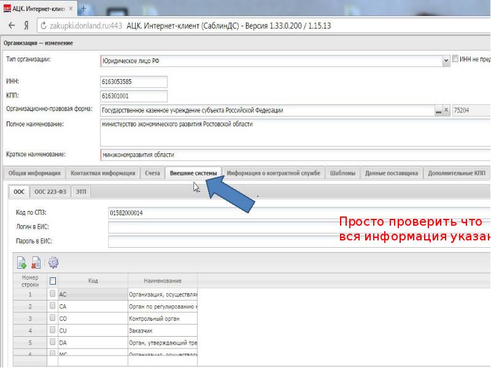Open the Шаблоны tab
Screen dimensions: 491x368
[342, 173]
